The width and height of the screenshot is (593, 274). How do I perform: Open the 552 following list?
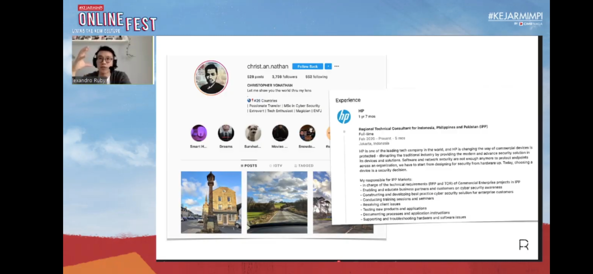(x=316, y=77)
